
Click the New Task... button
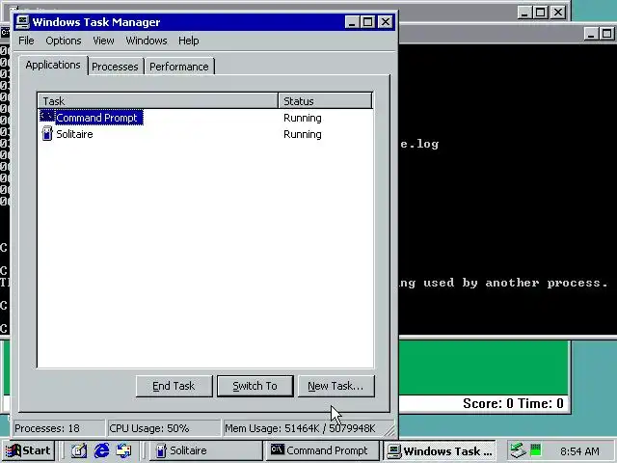click(335, 386)
